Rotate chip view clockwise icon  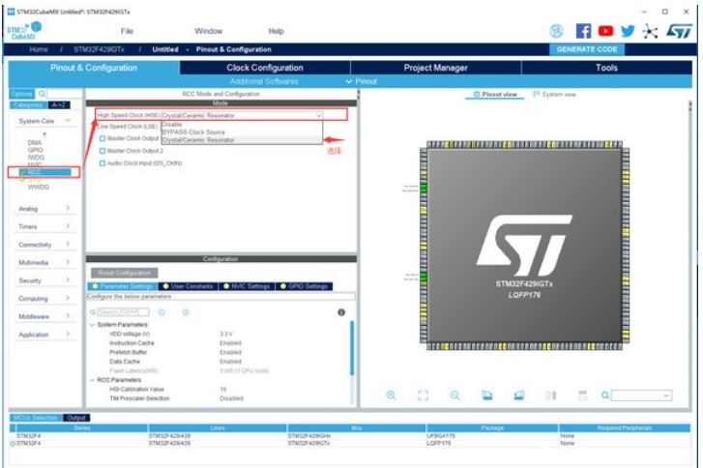click(487, 395)
